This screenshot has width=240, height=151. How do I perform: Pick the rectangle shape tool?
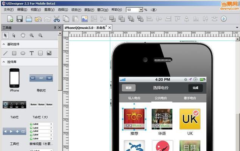pyautogui.click(x=14, y=53)
